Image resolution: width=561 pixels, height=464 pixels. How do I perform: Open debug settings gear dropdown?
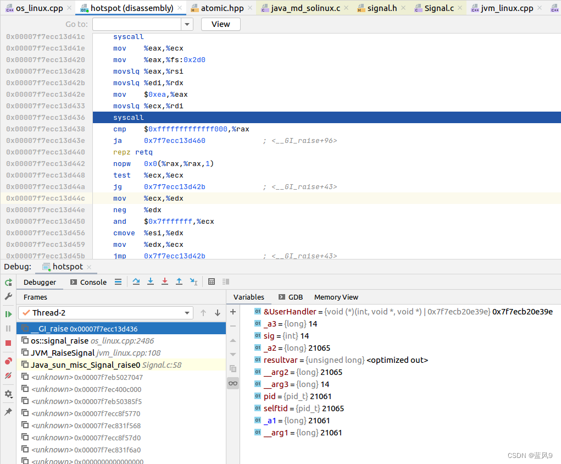(x=8, y=394)
